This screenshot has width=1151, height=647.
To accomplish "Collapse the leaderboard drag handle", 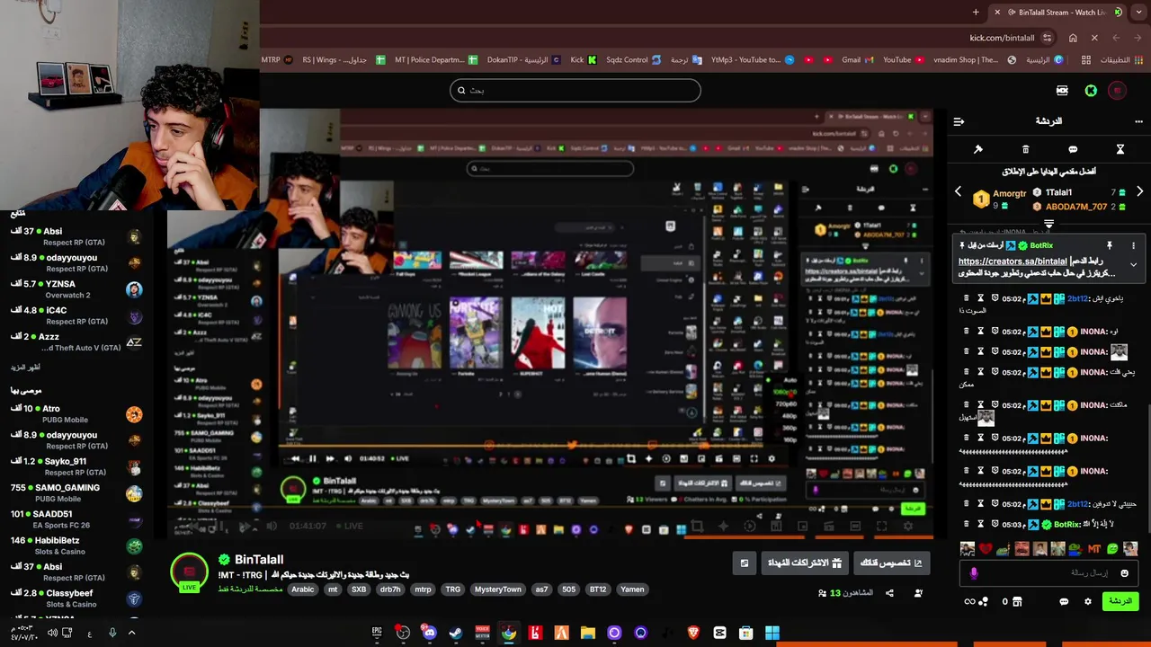I will (x=1048, y=223).
